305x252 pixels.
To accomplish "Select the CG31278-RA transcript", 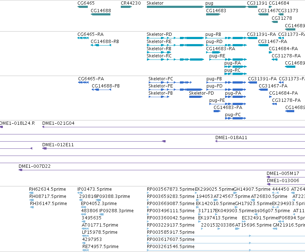I will [275, 60].
